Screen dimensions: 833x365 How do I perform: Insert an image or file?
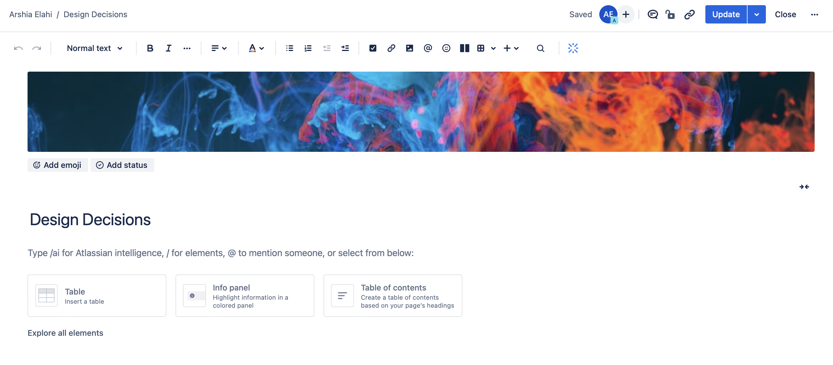(x=409, y=48)
